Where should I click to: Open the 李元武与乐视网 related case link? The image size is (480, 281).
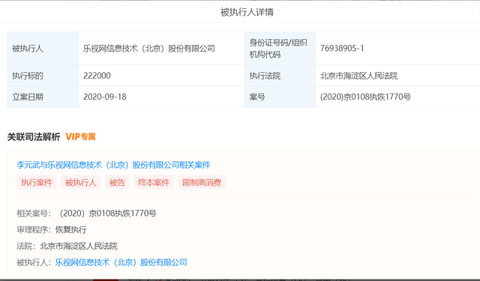(113, 165)
